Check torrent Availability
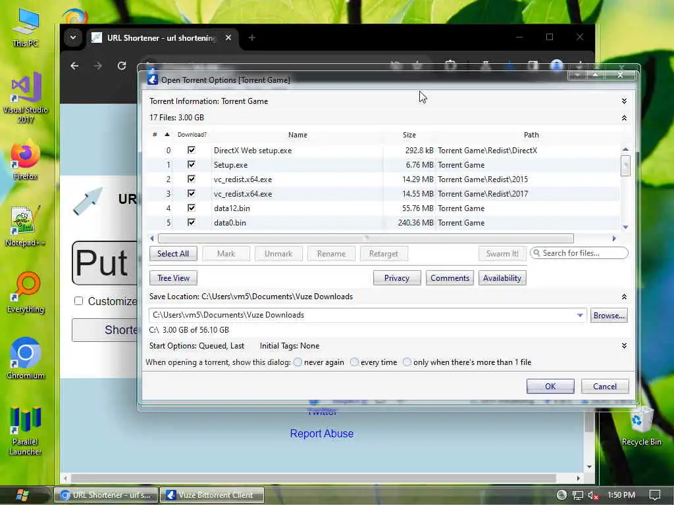Screen dimensions: 674x505 (x=502, y=278)
